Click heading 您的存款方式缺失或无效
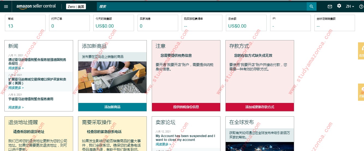364x151 pixels. pos(253,55)
